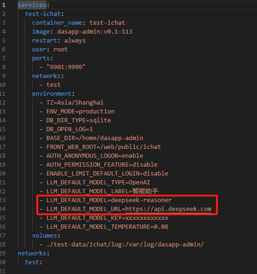Click 'LLM_DEFAULT_MODEL_LABEL=智能助手' entry
This screenshot has height=274, width=257.
(102, 191)
